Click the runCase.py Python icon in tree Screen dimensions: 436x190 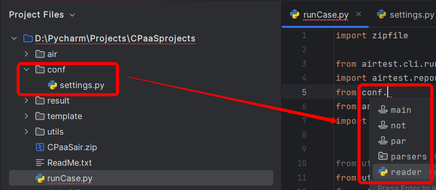[40, 178]
